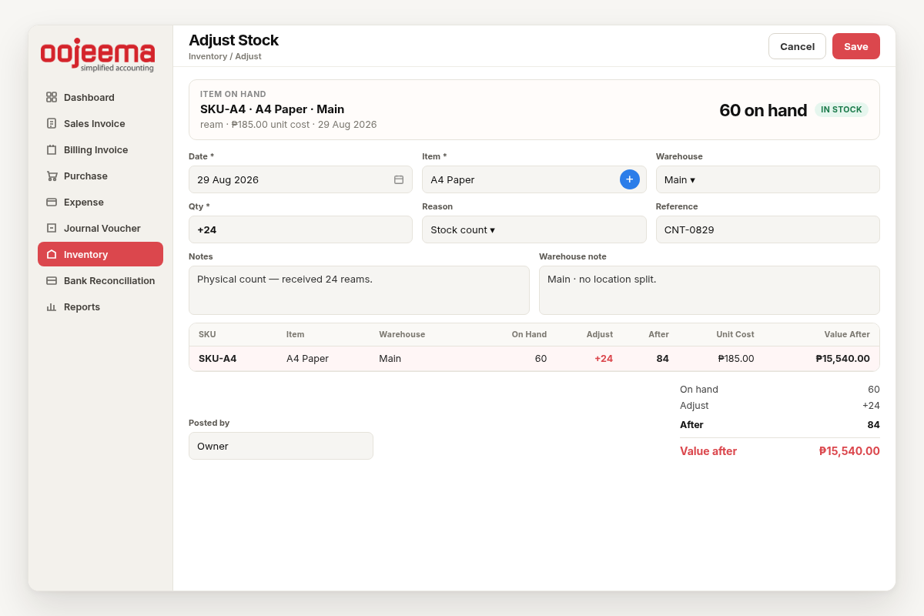Open the Dashboard menu item

pyautogui.click(x=100, y=97)
